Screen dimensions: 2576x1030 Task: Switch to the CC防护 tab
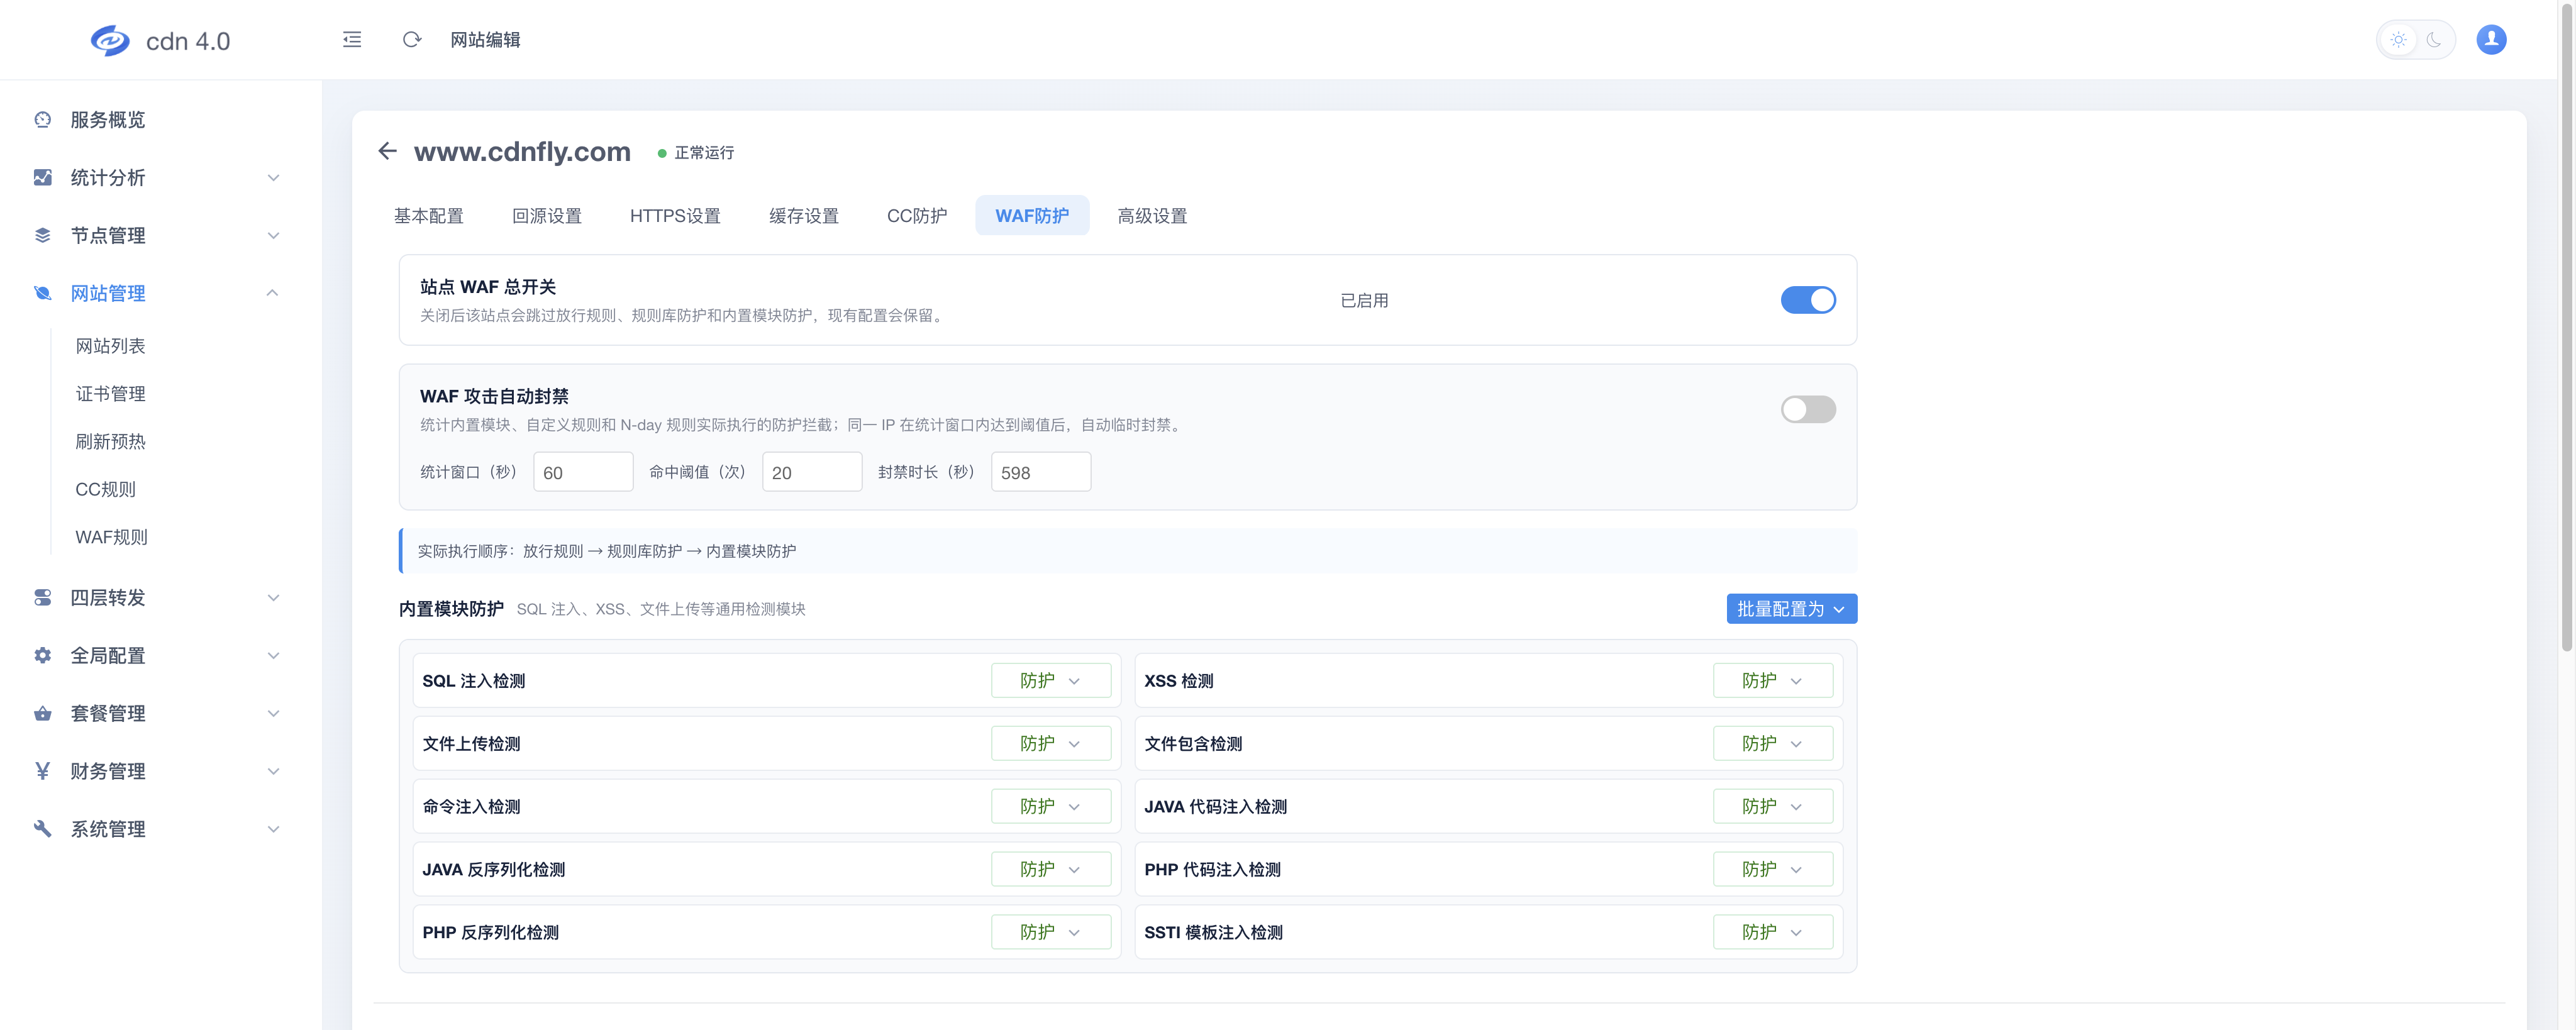(x=917, y=216)
